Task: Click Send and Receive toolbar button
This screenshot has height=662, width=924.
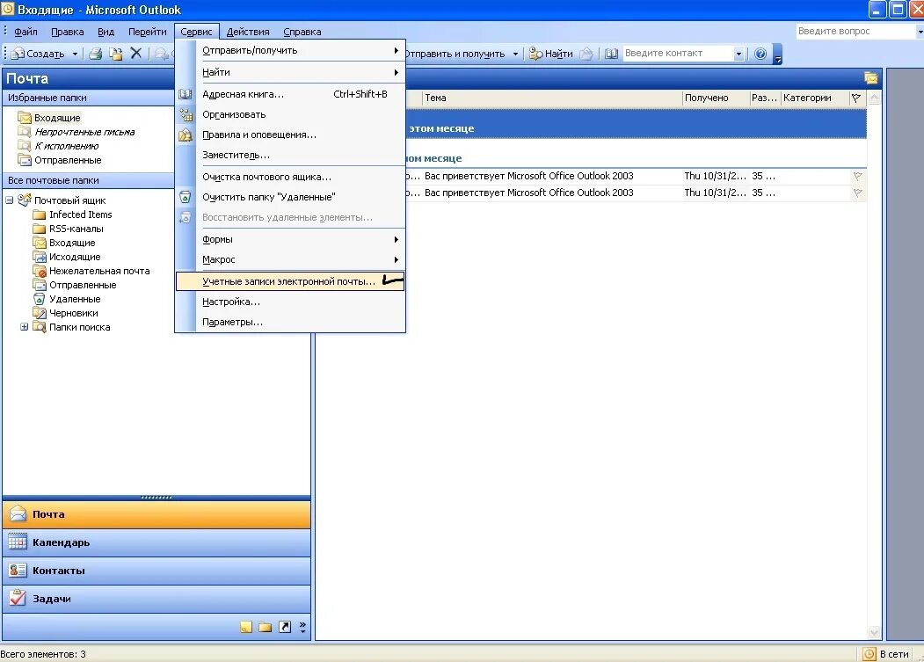Action: [x=455, y=54]
